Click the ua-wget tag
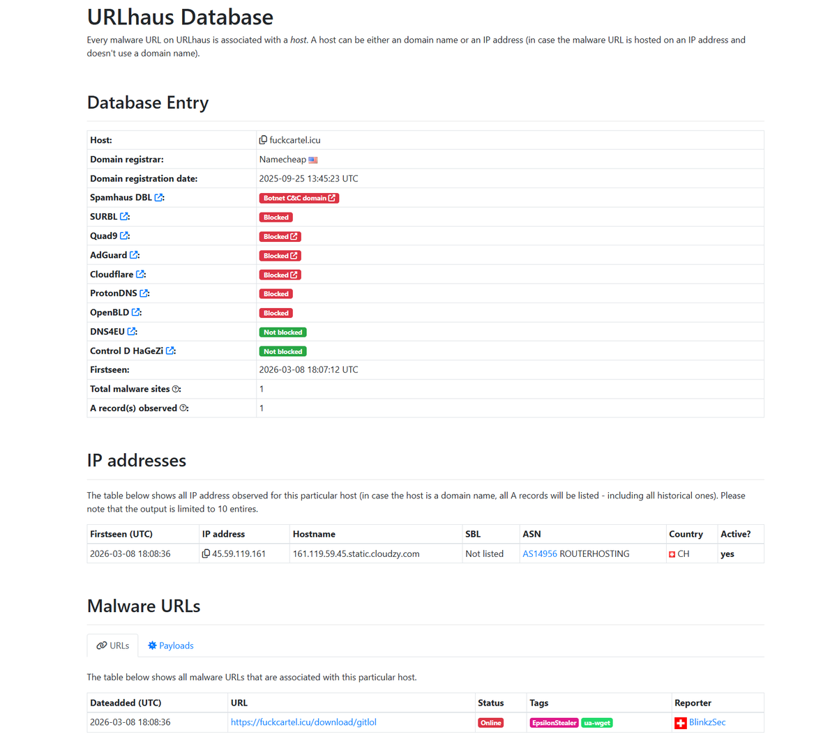 coord(597,723)
